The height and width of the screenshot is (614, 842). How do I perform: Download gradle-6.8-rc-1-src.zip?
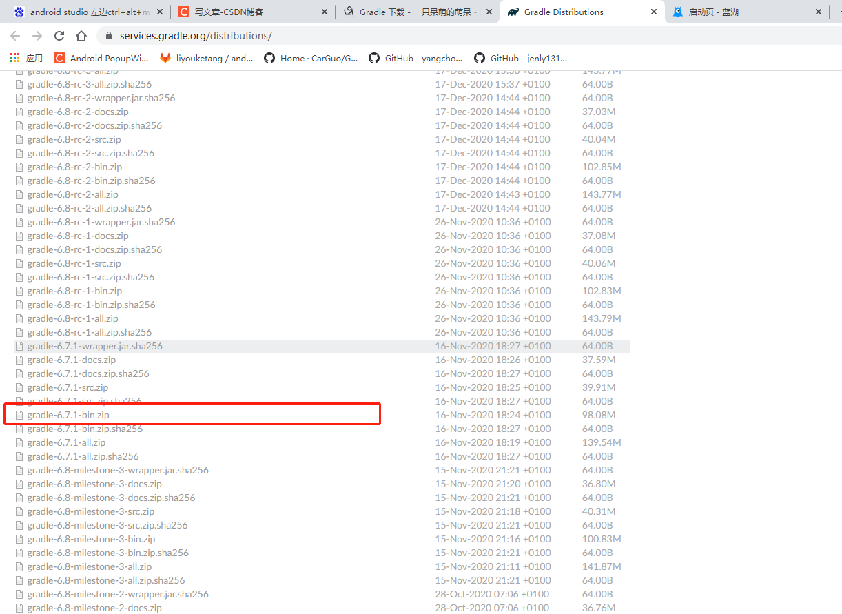74,263
